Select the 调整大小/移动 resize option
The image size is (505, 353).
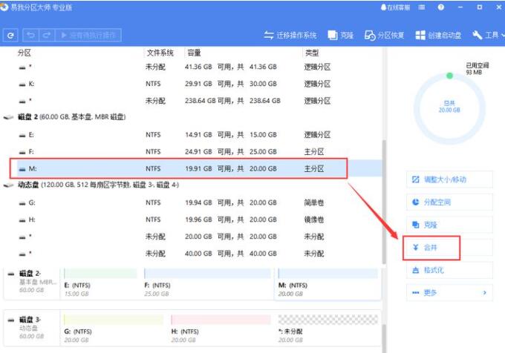point(449,179)
